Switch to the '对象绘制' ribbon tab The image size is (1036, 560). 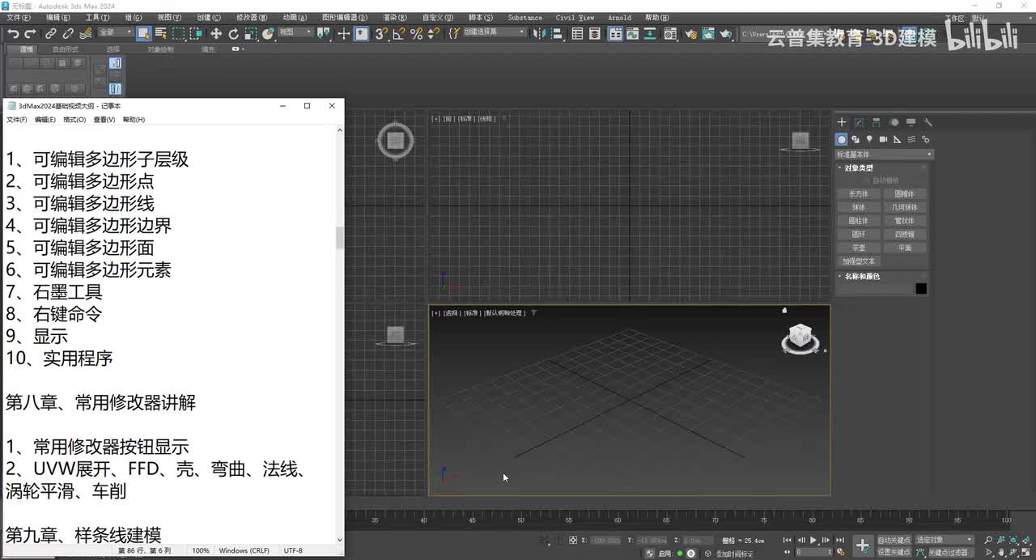(x=160, y=49)
